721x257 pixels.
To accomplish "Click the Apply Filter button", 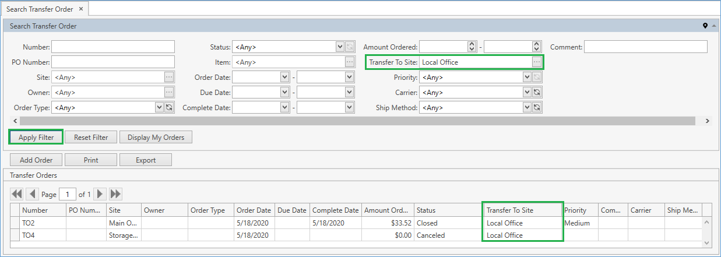I will click(36, 138).
